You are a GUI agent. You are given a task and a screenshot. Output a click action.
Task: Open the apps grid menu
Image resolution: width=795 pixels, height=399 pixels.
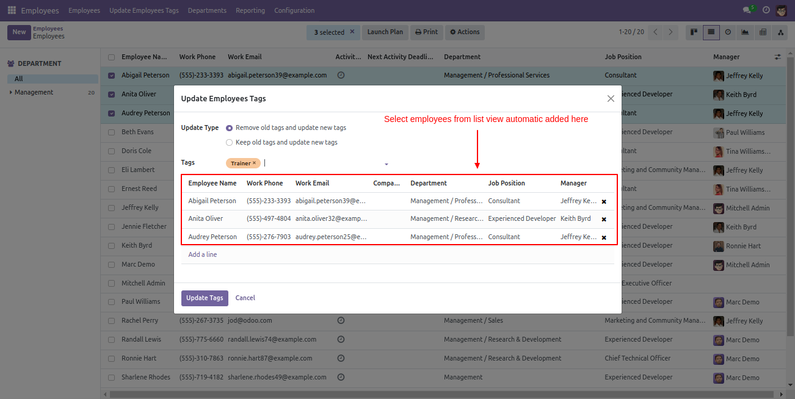[x=12, y=10]
